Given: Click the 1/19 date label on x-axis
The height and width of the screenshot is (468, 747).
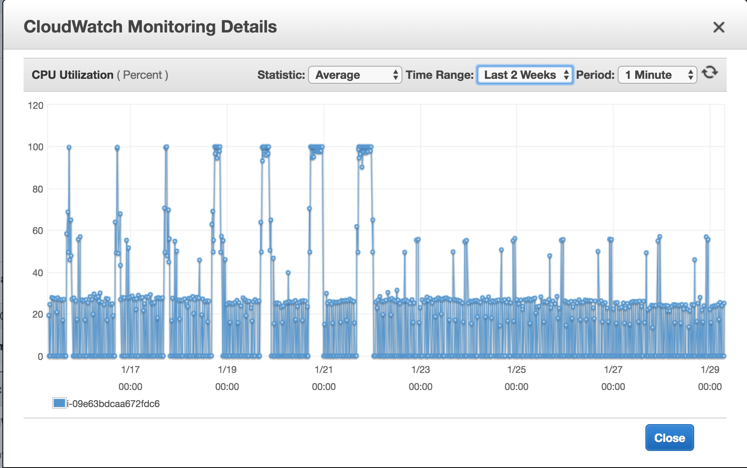Looking at the screenshot, I should click(227, 370).
